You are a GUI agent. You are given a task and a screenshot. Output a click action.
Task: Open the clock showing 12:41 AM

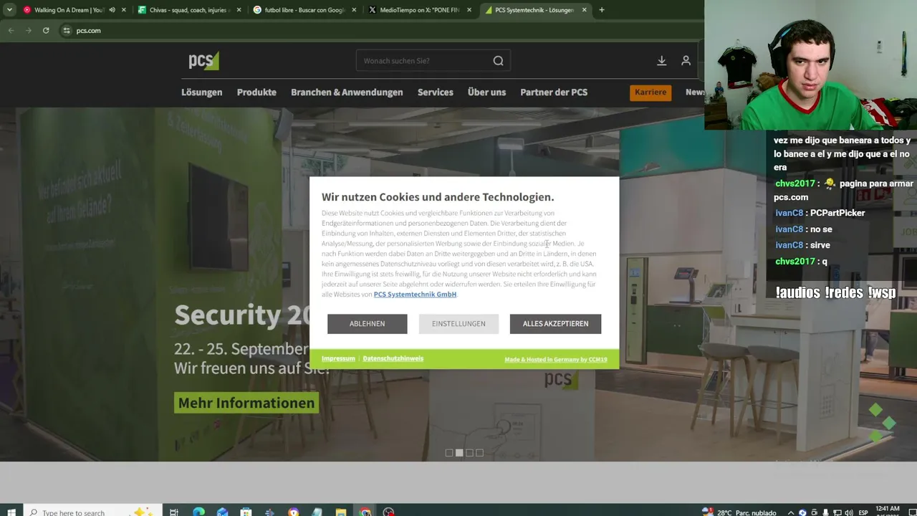click(888, 512)
